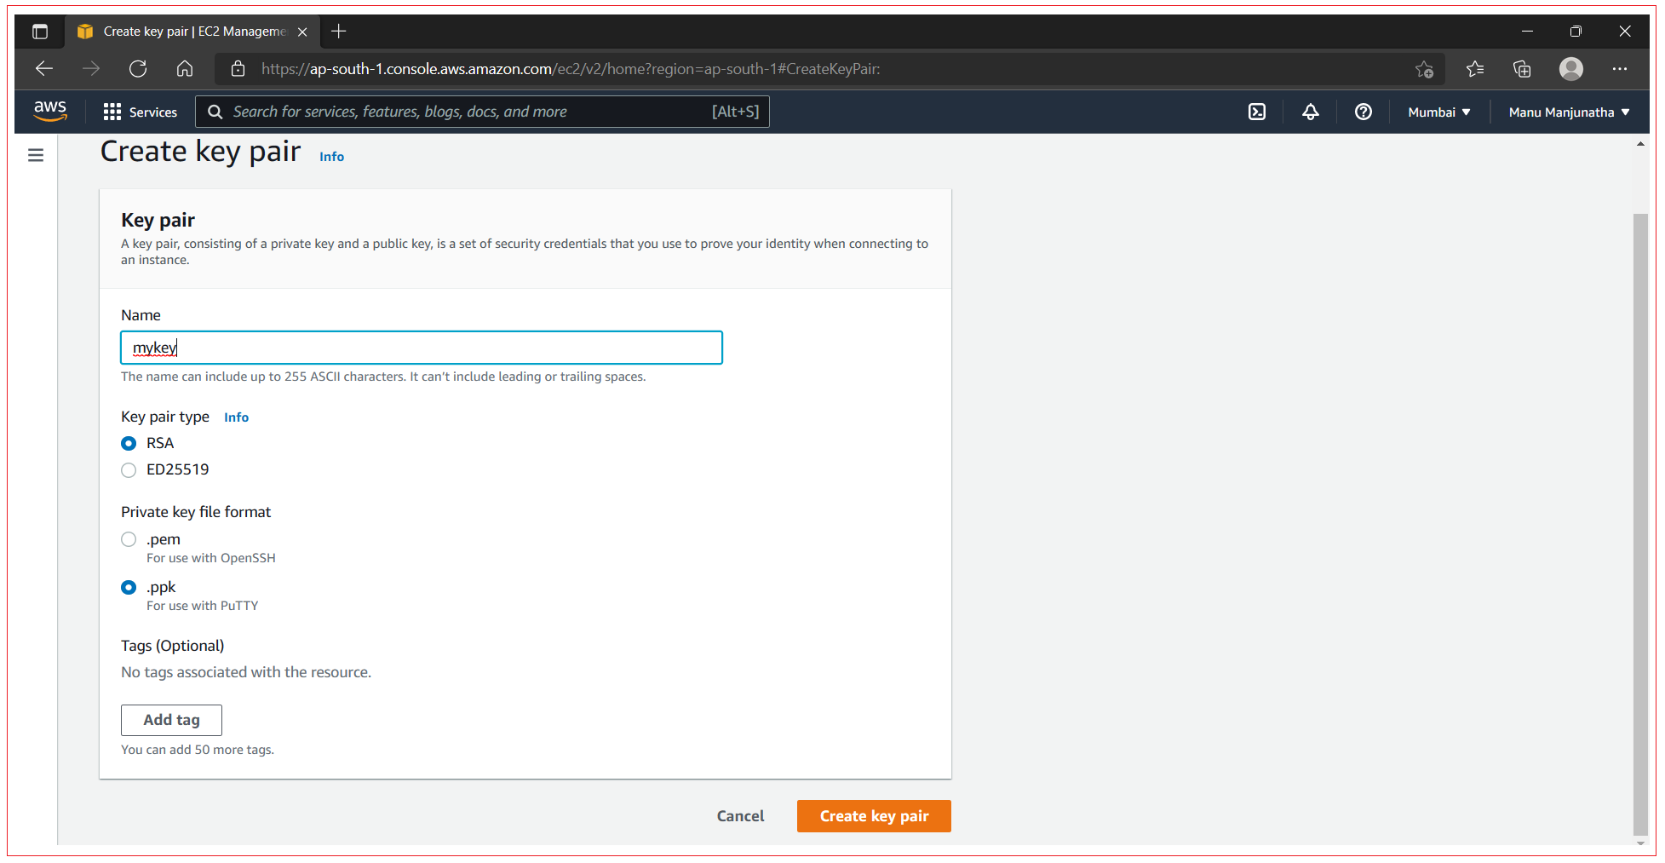Click scrollbar down arrow
Image resolution: width=1665 pixels, height=863 pixels.
(1640, 843)
